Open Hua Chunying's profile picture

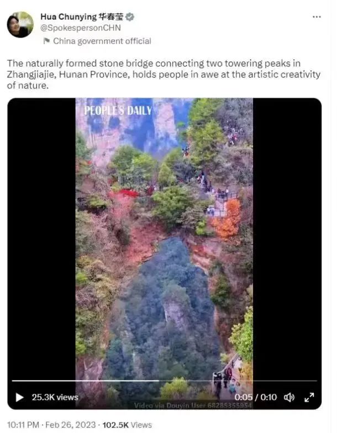point(20,24)
